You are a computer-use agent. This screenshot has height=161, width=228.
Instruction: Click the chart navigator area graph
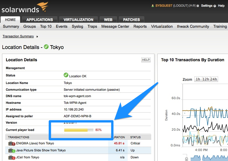point(209,158)
